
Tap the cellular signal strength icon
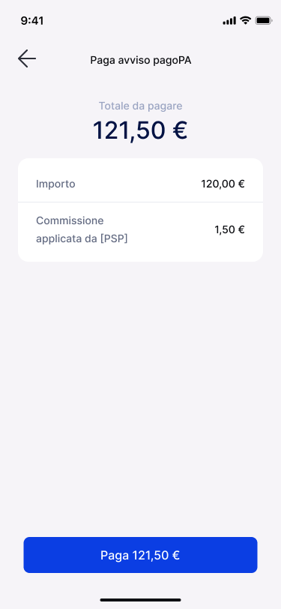coord(229,20)
